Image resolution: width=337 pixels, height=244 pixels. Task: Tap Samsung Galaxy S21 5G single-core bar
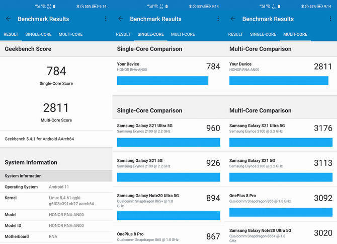tap(168, 177)
